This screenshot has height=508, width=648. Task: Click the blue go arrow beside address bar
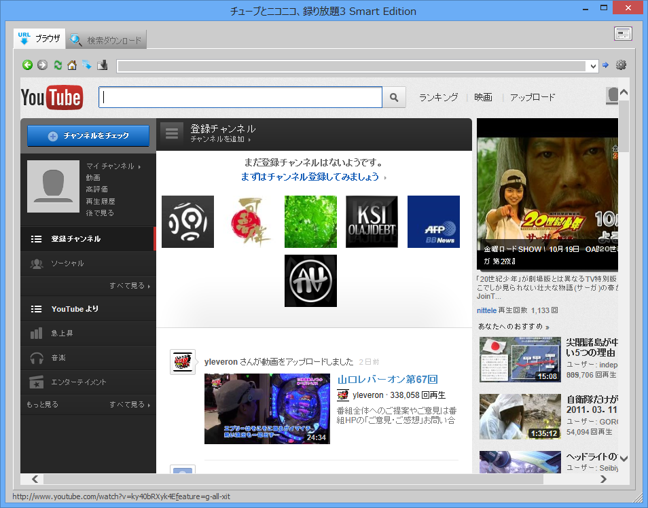[x=605, y=65]
